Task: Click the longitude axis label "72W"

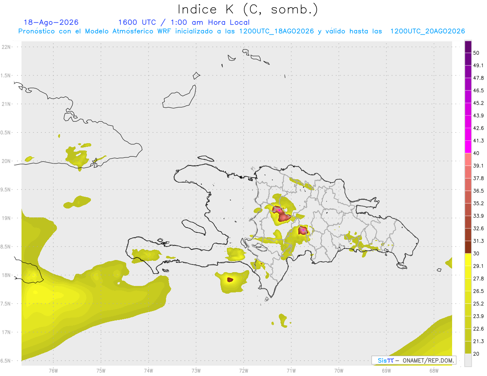Action: (x=243, y=371)
